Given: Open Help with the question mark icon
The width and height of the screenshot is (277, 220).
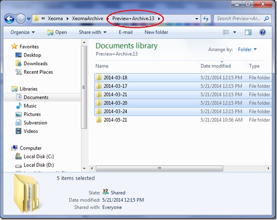Looking at the screenshot, I should [x=263, y=32].
